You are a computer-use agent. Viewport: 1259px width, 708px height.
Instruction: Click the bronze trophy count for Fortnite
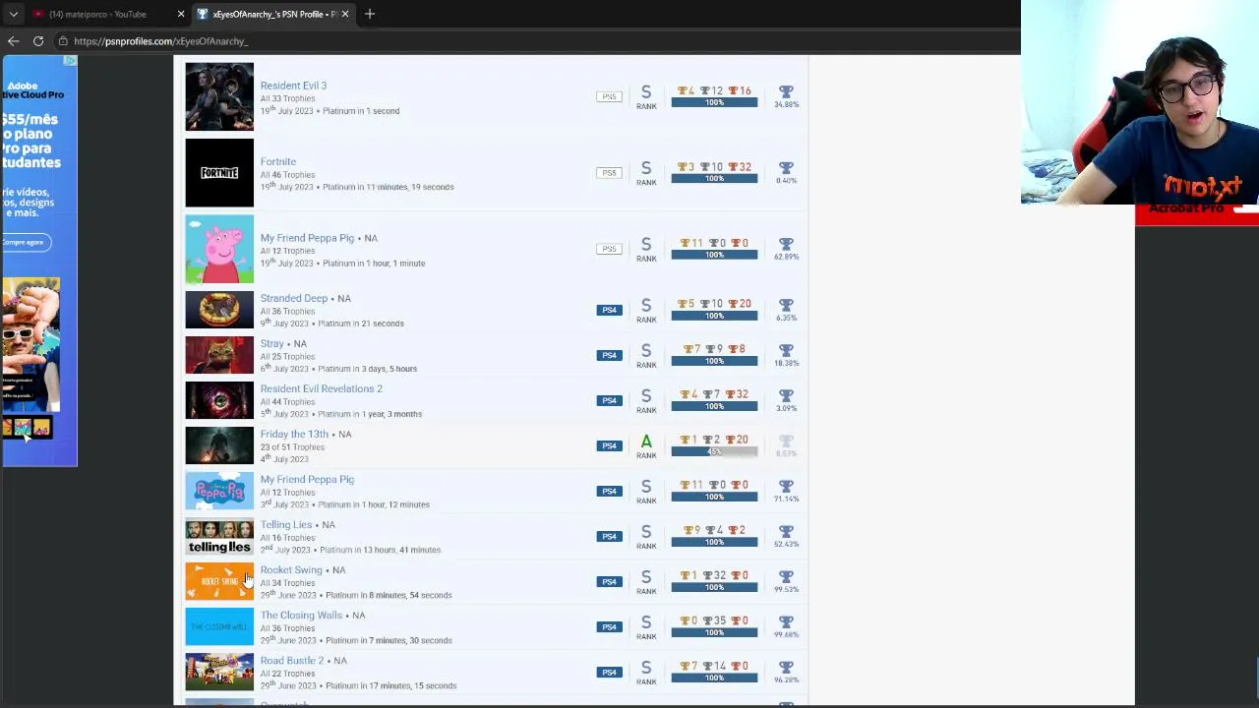[x=739, y=167]
